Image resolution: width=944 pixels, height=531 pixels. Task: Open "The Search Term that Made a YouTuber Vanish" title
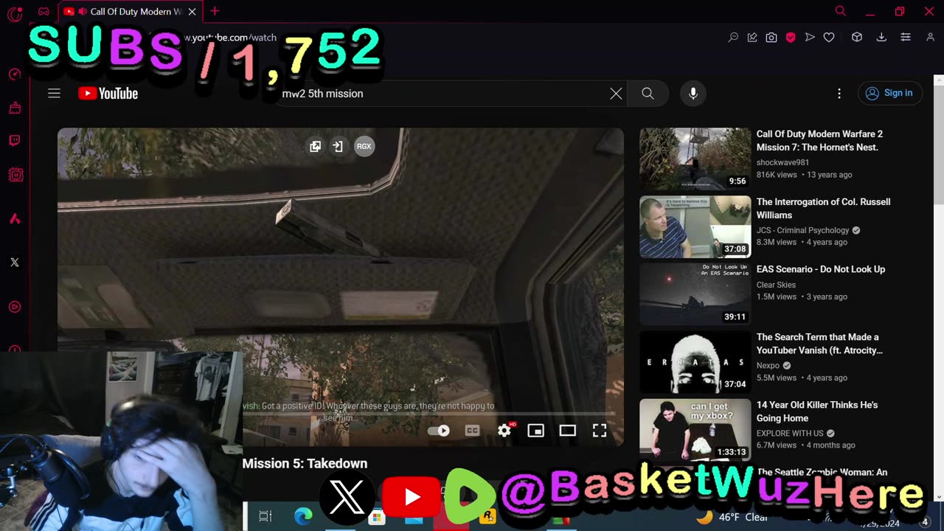pyautogui.click(x=819, y=344)
